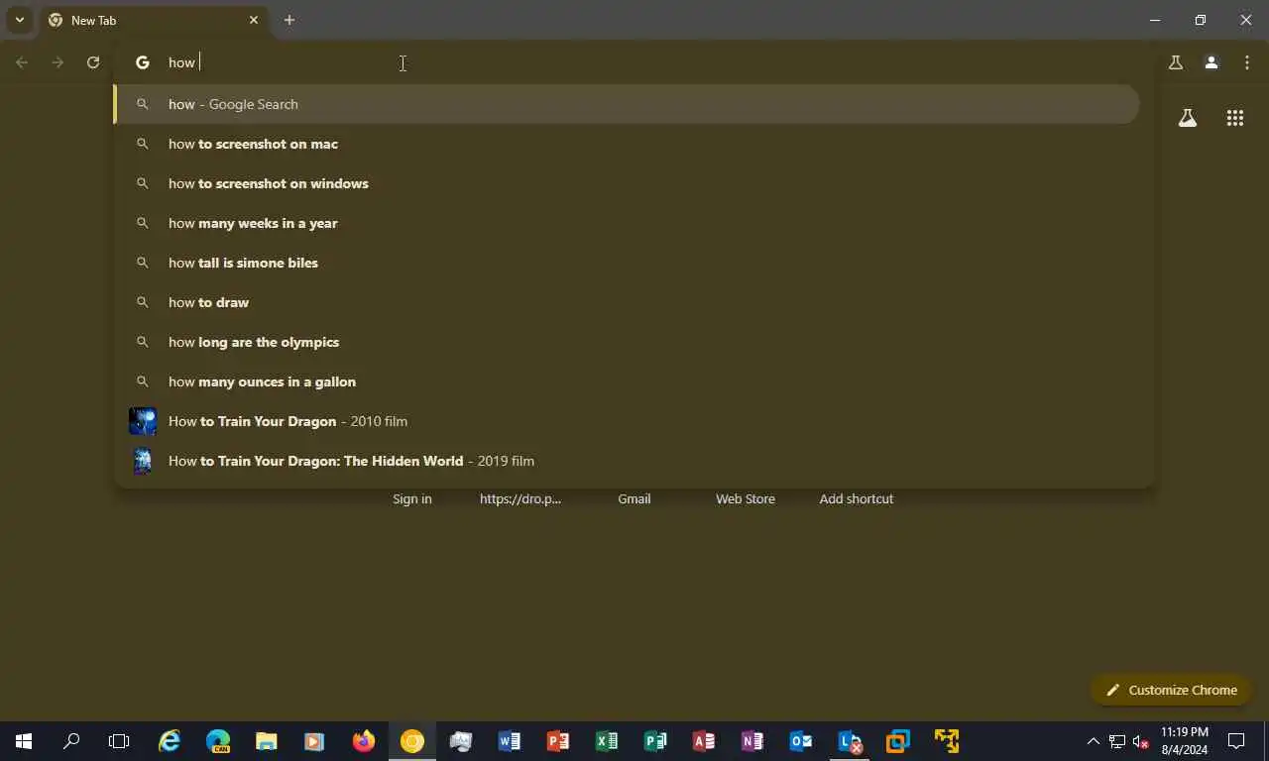Open taskbar search magnifier

71,741
